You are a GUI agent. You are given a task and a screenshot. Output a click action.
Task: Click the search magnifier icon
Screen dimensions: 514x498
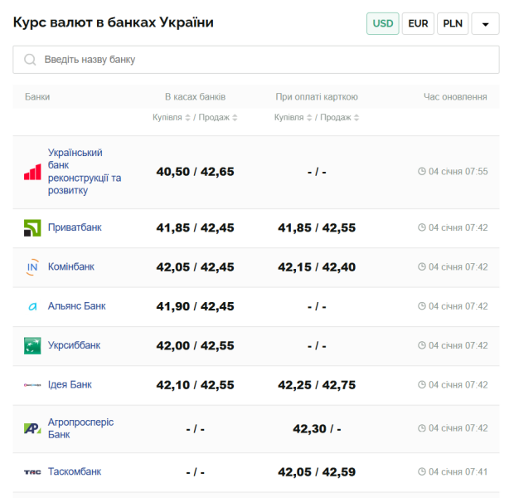click(31, 60)
